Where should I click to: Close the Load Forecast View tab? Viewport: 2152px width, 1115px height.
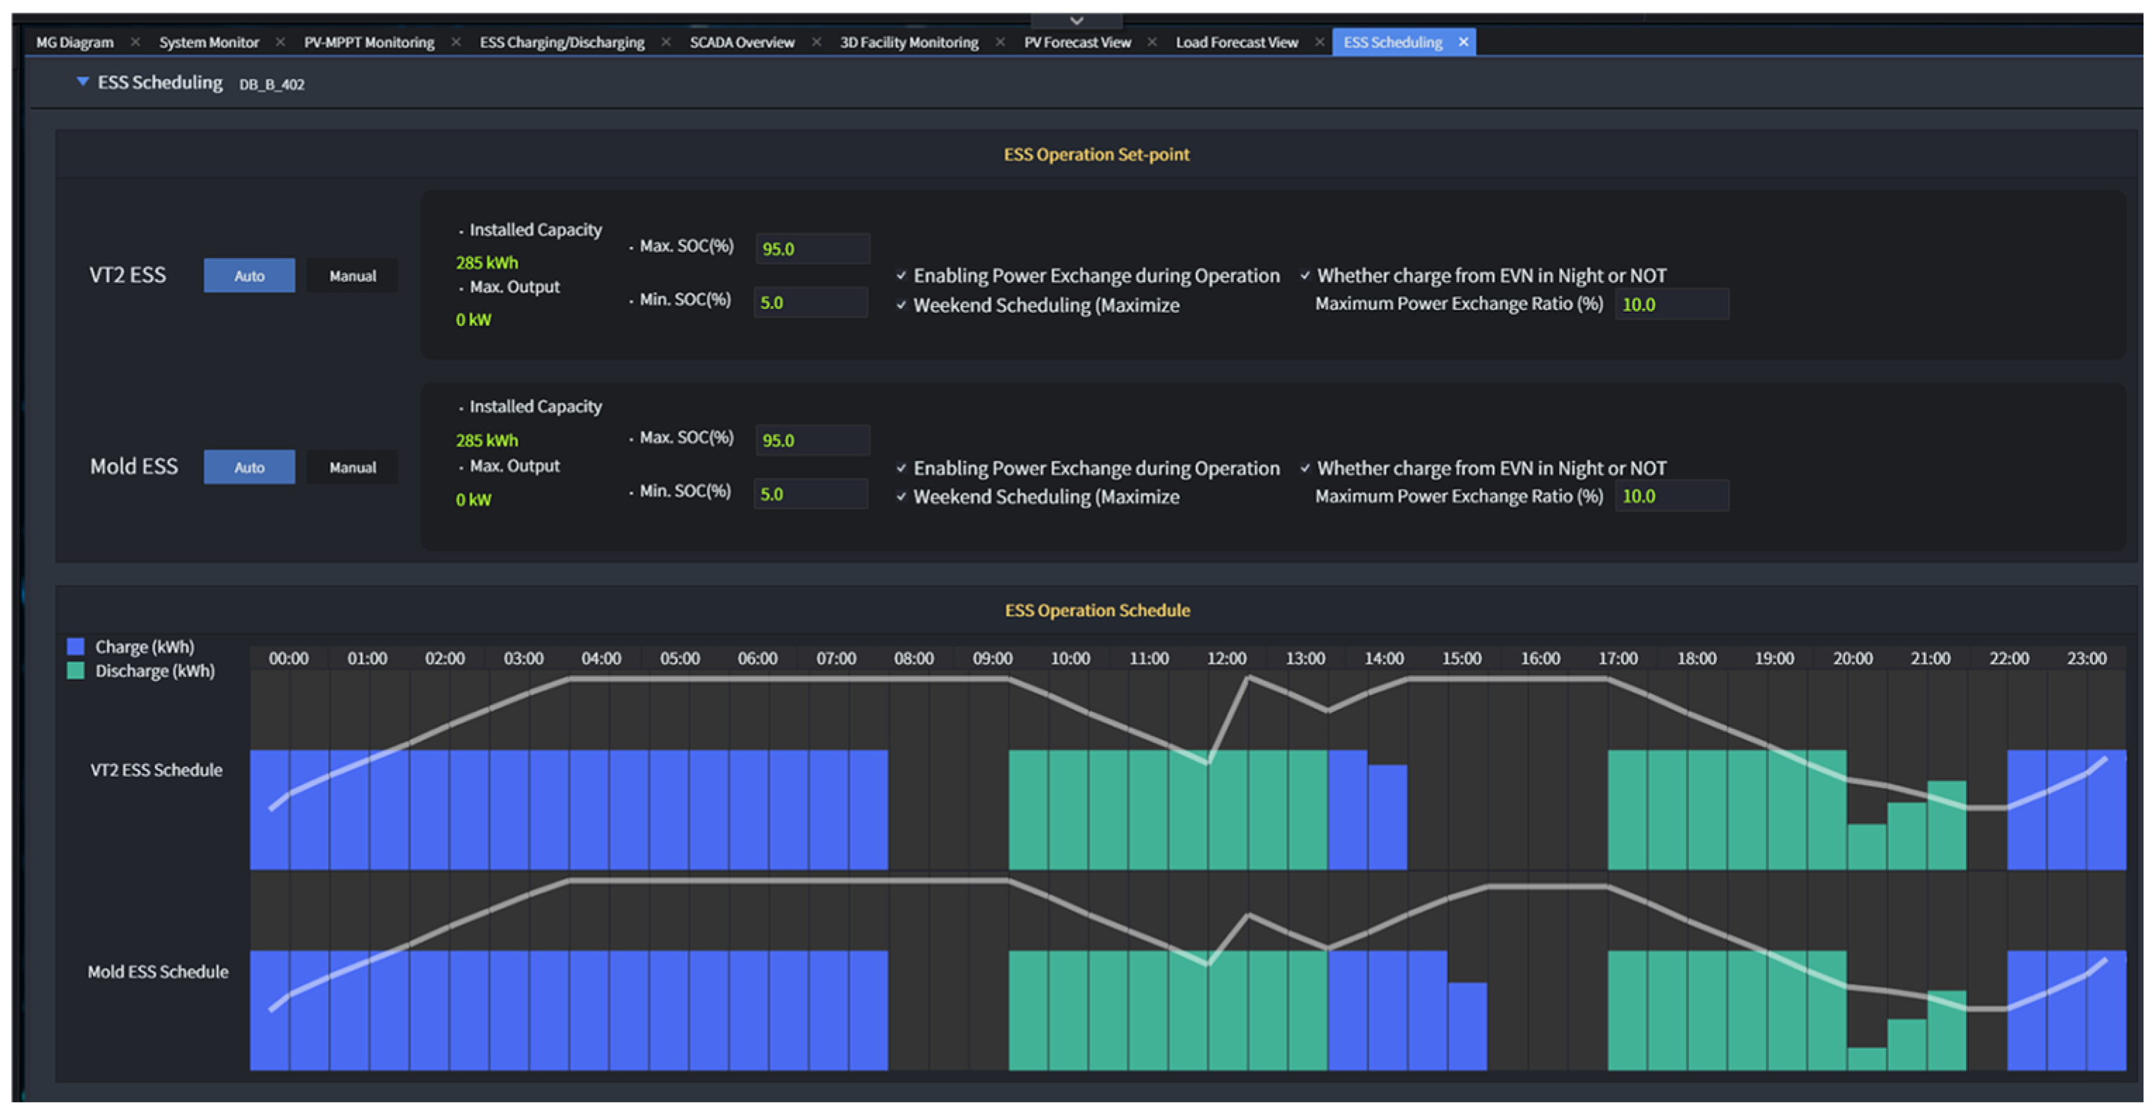(x=1319, y=42)
